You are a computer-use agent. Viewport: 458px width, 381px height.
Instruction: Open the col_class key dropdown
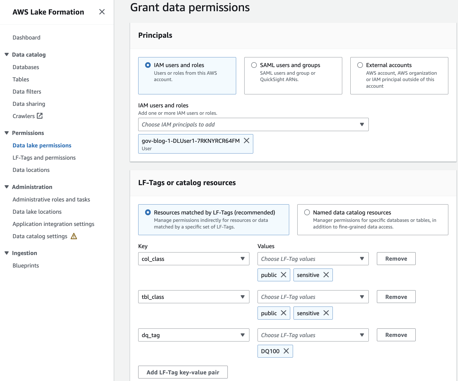[x=194, y=259]
